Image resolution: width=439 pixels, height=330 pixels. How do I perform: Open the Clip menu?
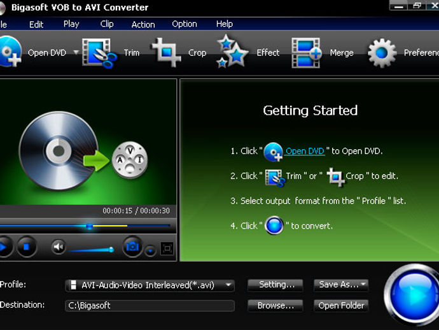pos(107,24)
